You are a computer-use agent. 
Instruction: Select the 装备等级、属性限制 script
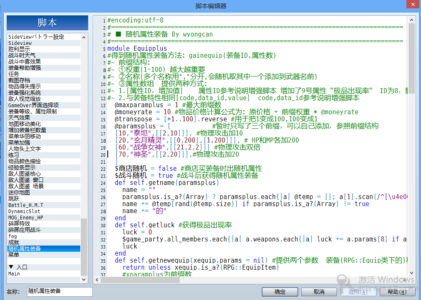tap(44, 111)
